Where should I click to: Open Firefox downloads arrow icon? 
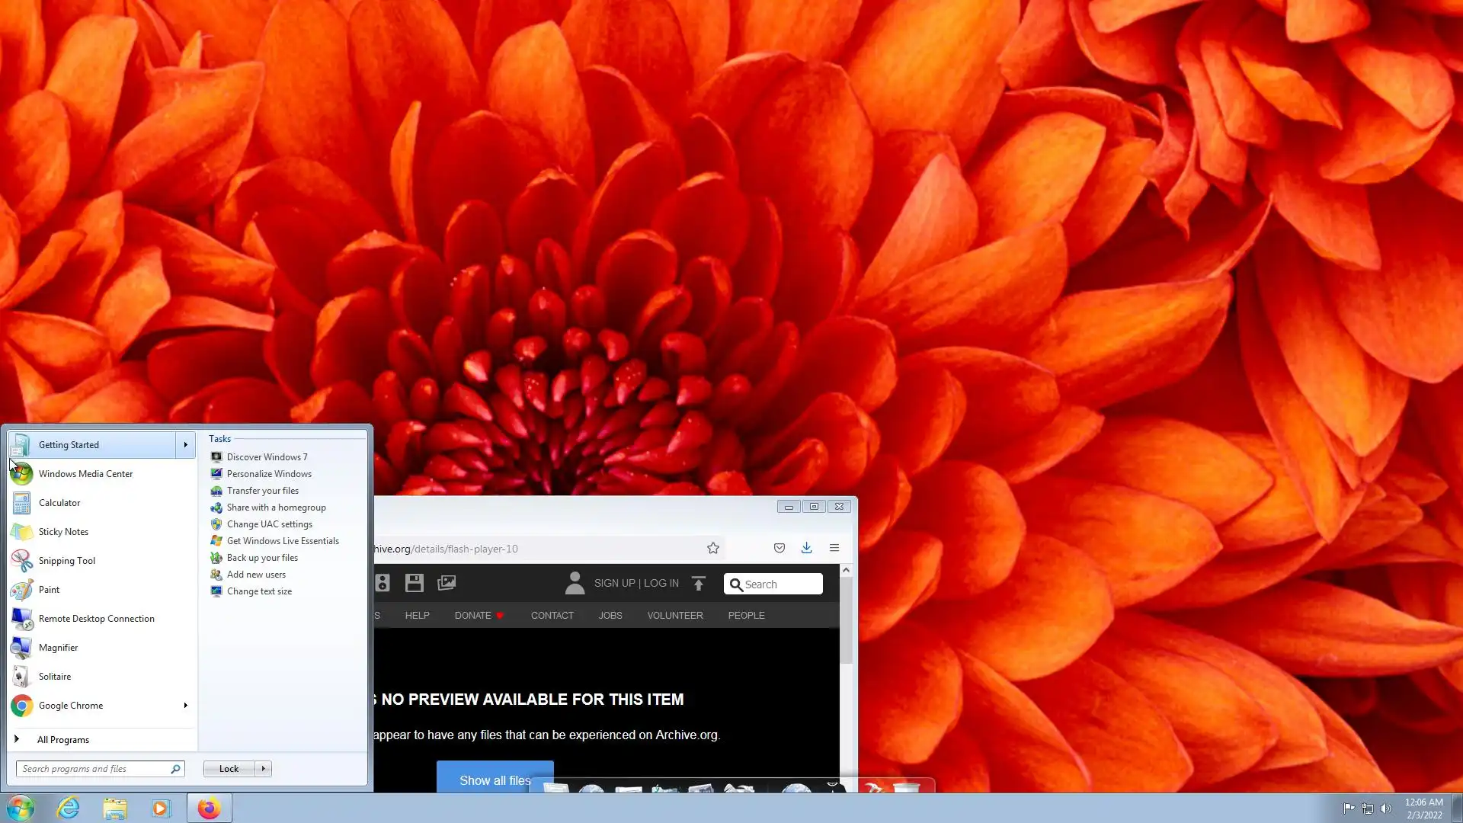point(806,549)
